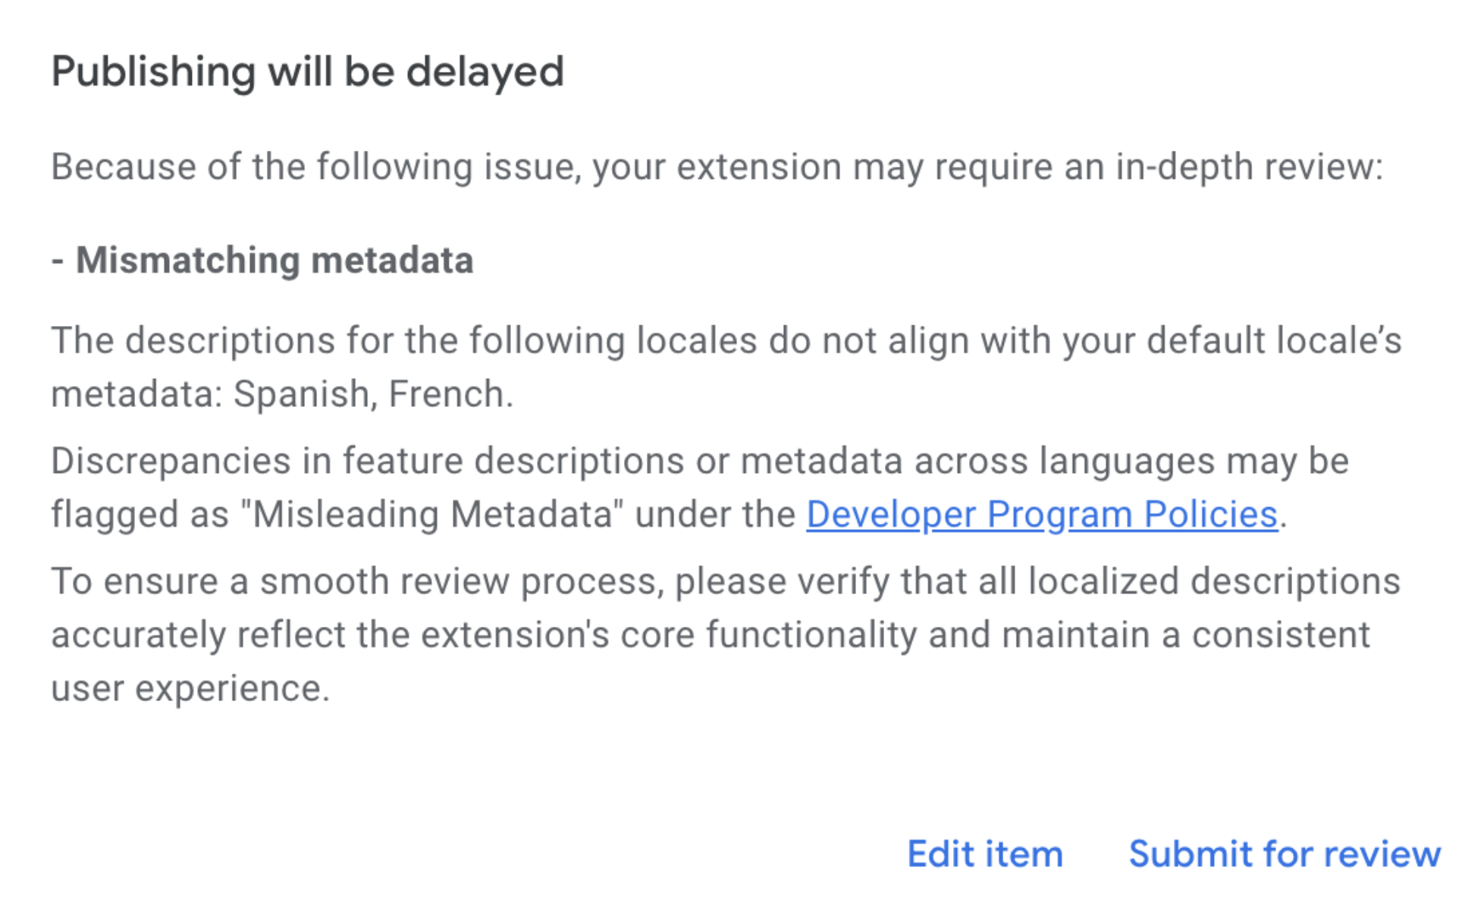Click the underlined word Policies

[1213, 514]
